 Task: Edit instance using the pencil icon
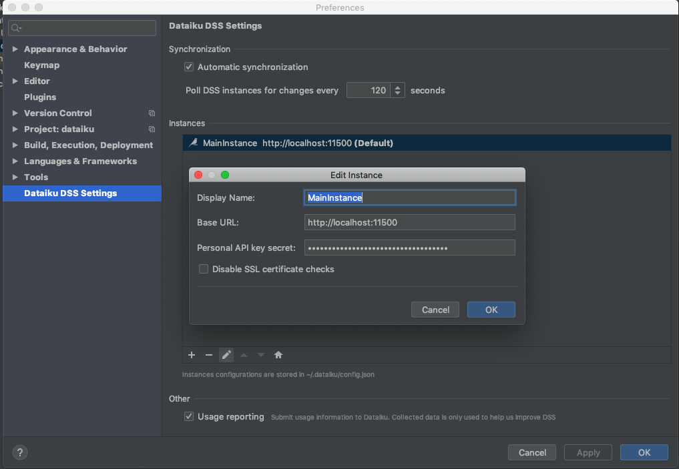click(226, 355)
